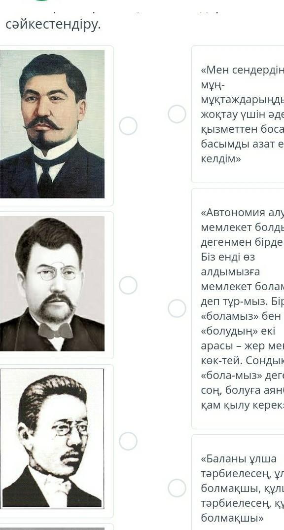Click the green circle icon at top
Viewport: 284px width, 530px height.
(41, 0)
